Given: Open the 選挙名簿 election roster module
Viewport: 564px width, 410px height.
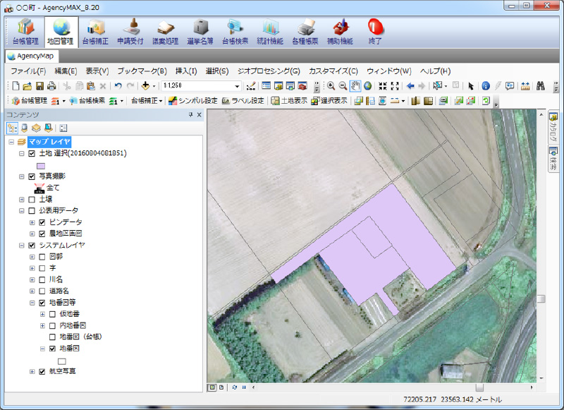Looking at the screenshot, I should pyautogui.click(x=201, y=32).
